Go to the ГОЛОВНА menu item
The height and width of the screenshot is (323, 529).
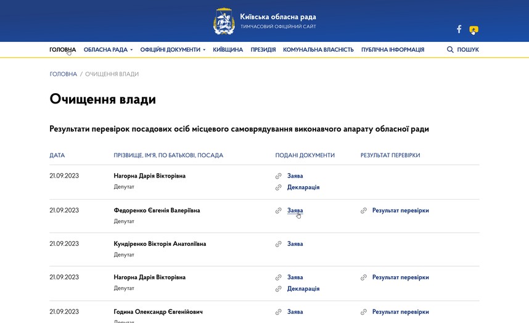point(63,49)
